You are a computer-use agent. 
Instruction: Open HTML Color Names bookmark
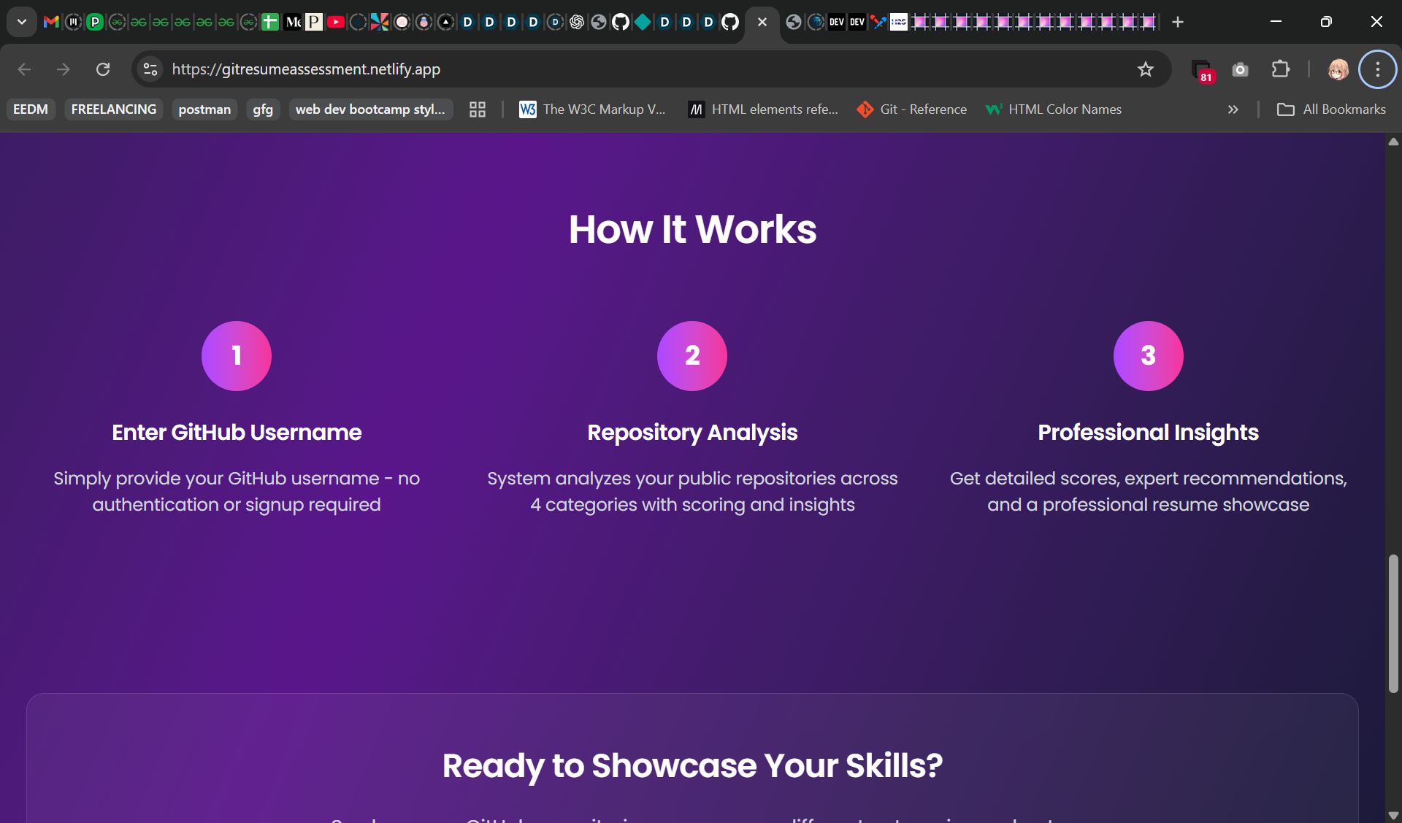point(1054,109)
